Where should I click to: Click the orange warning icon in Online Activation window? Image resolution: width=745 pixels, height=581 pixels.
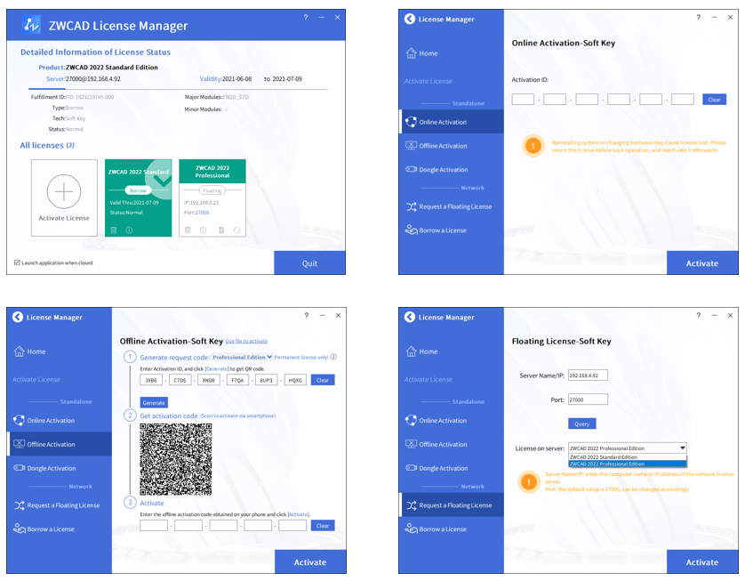(533, 146)
